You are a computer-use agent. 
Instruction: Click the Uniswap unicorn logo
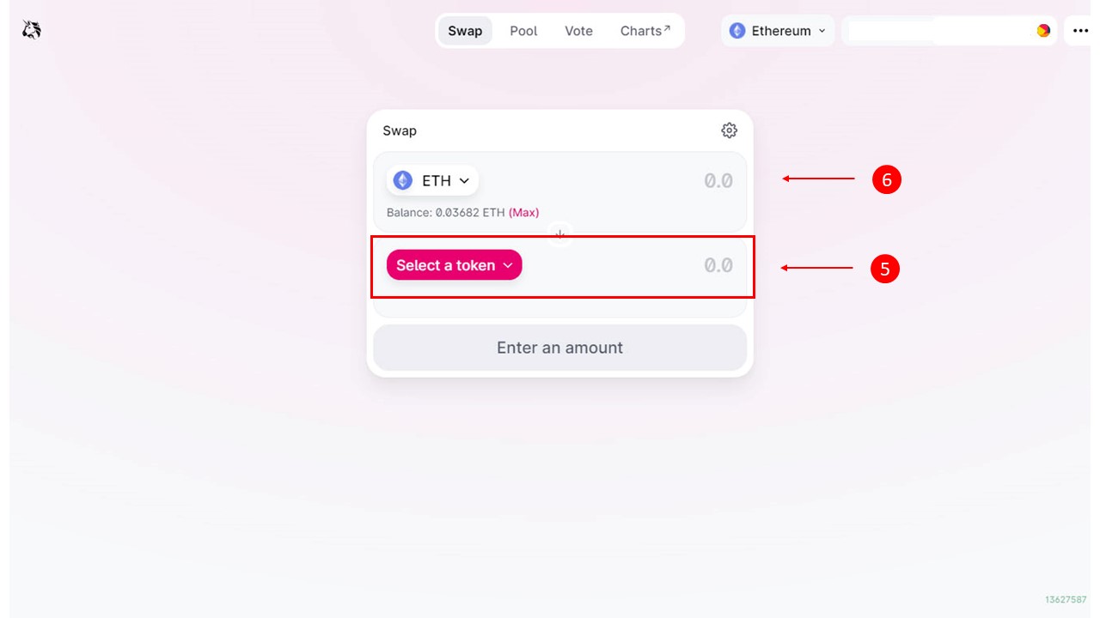32,31
